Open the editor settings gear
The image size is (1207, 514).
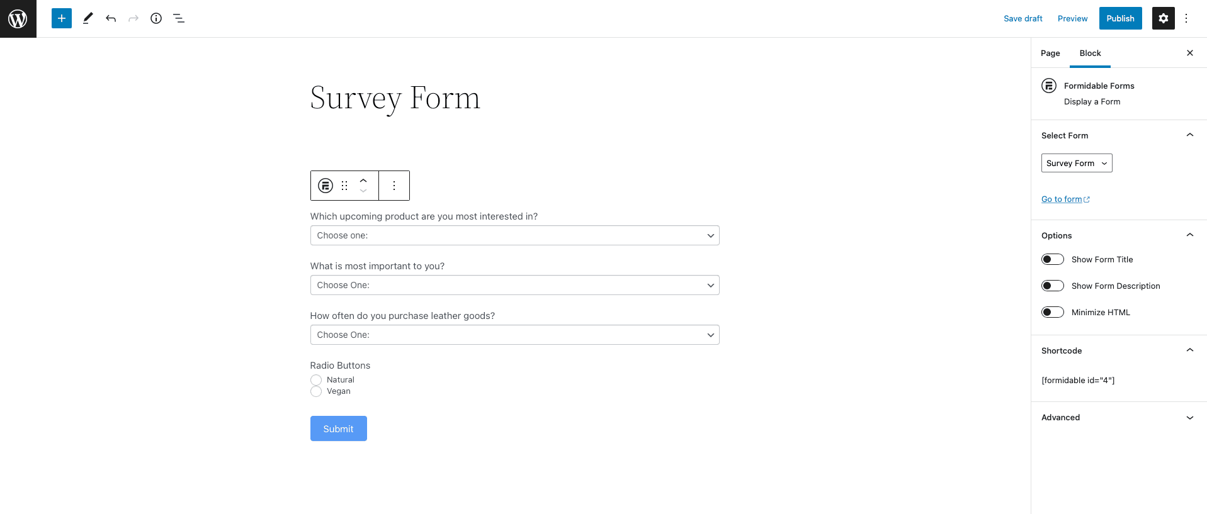(x=1162, y=18)
